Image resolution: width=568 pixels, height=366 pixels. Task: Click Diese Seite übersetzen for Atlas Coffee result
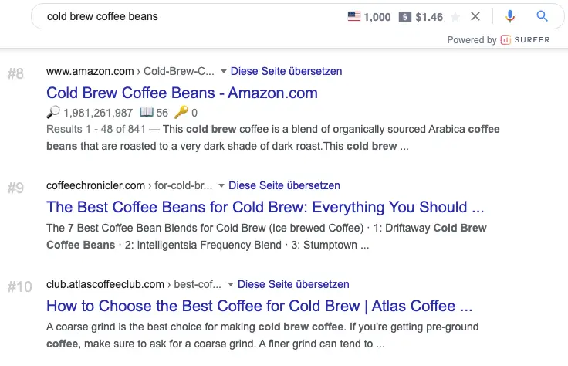tap(293, 284)
